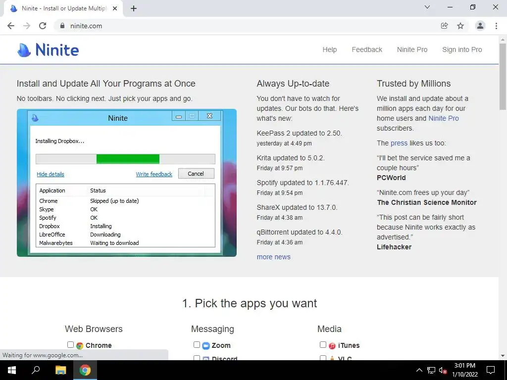Image resolution: width=507 pixels, height=380 pixels.
Task: Click the 'press' link
Action: (399, 143)
